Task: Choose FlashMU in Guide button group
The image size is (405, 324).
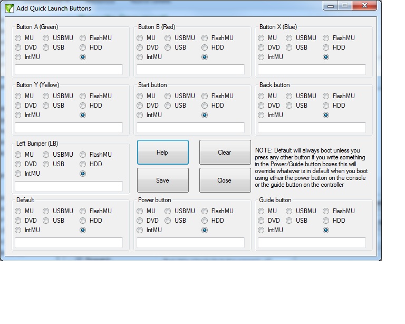Action: [326, 211]
